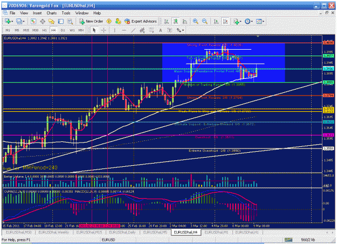Open MetaEditor yellow diamond icon
This screenshot has height=244, width=337.
109,21
